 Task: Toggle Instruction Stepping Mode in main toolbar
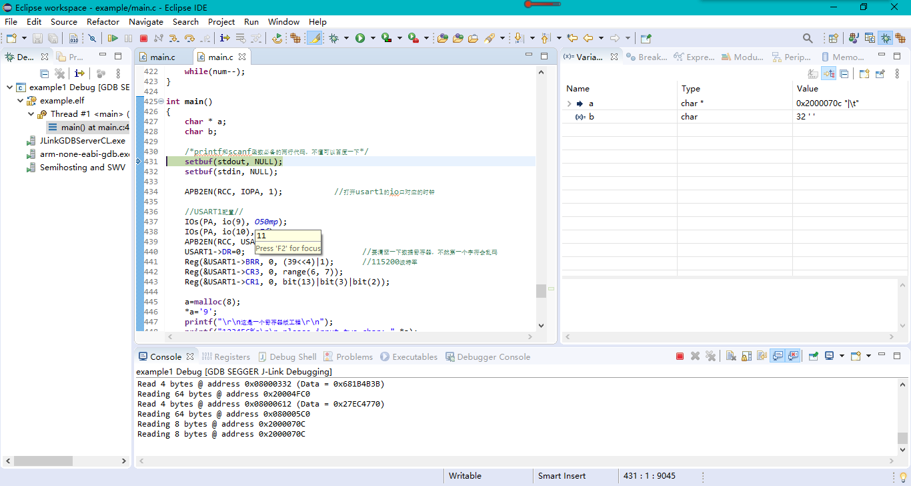225,38
